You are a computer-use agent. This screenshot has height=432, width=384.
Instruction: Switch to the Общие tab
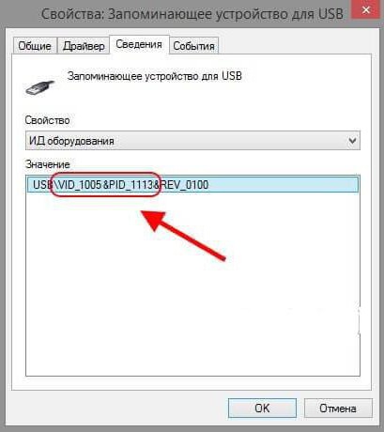pos(35,46)
